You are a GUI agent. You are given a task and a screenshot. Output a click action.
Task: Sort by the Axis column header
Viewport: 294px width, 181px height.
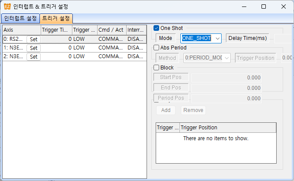point(22,30)
